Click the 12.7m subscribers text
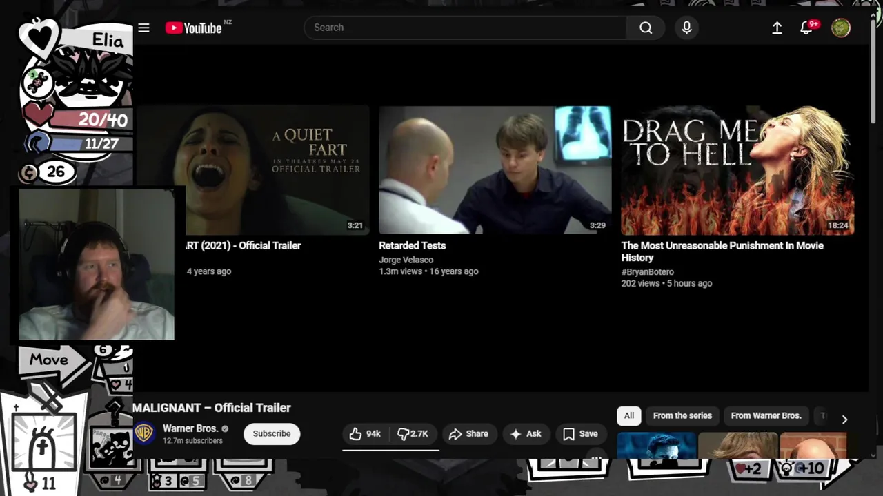Viewport: 883px width, 496px height. (x=192, y=441)
